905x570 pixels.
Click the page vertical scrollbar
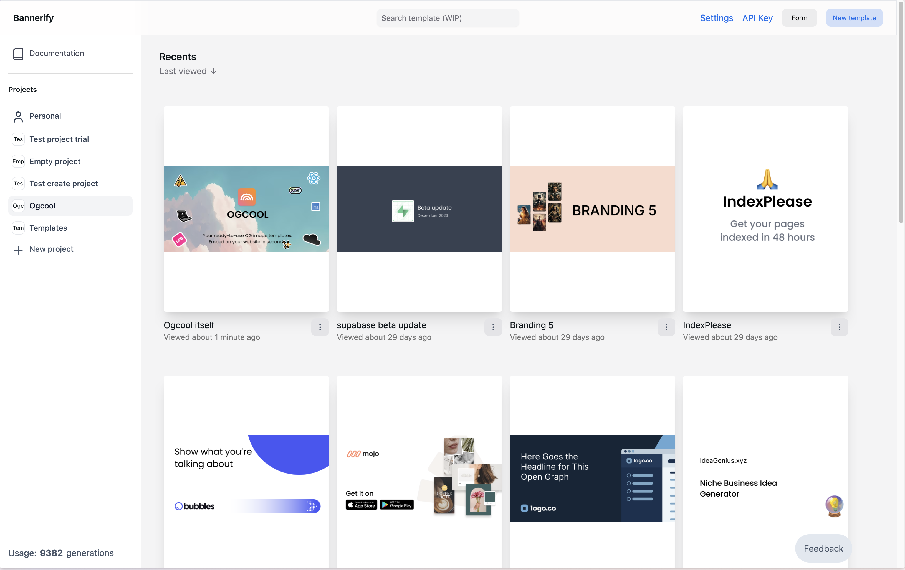(901, 113)
